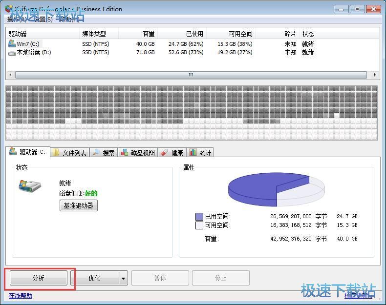Select the Win7 (C:) drive row
The height and width of the screenshot is (305, 386).
pos(193,44)
